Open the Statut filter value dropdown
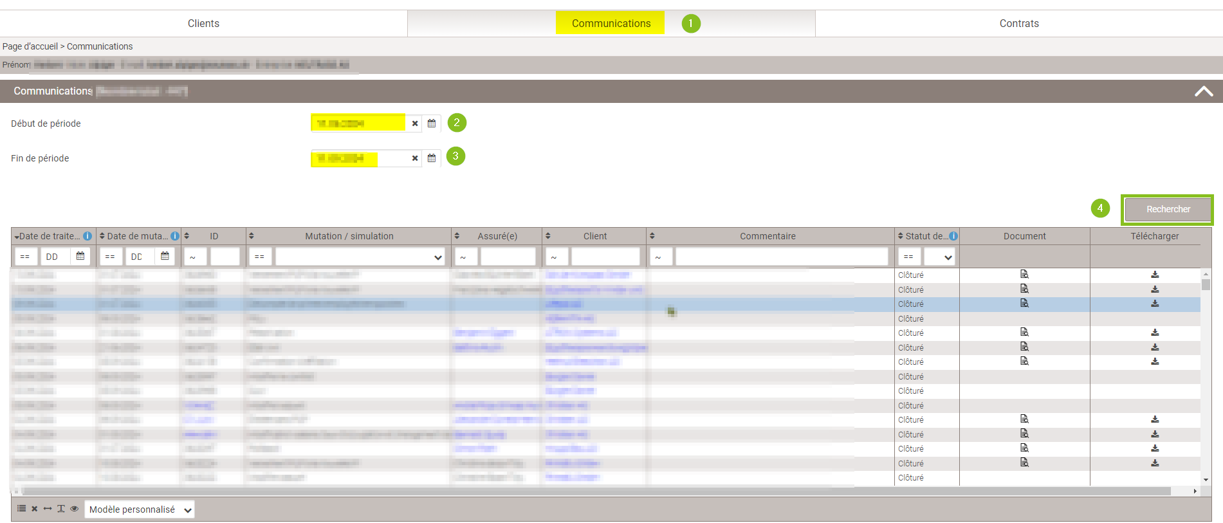 click(939, 257)
